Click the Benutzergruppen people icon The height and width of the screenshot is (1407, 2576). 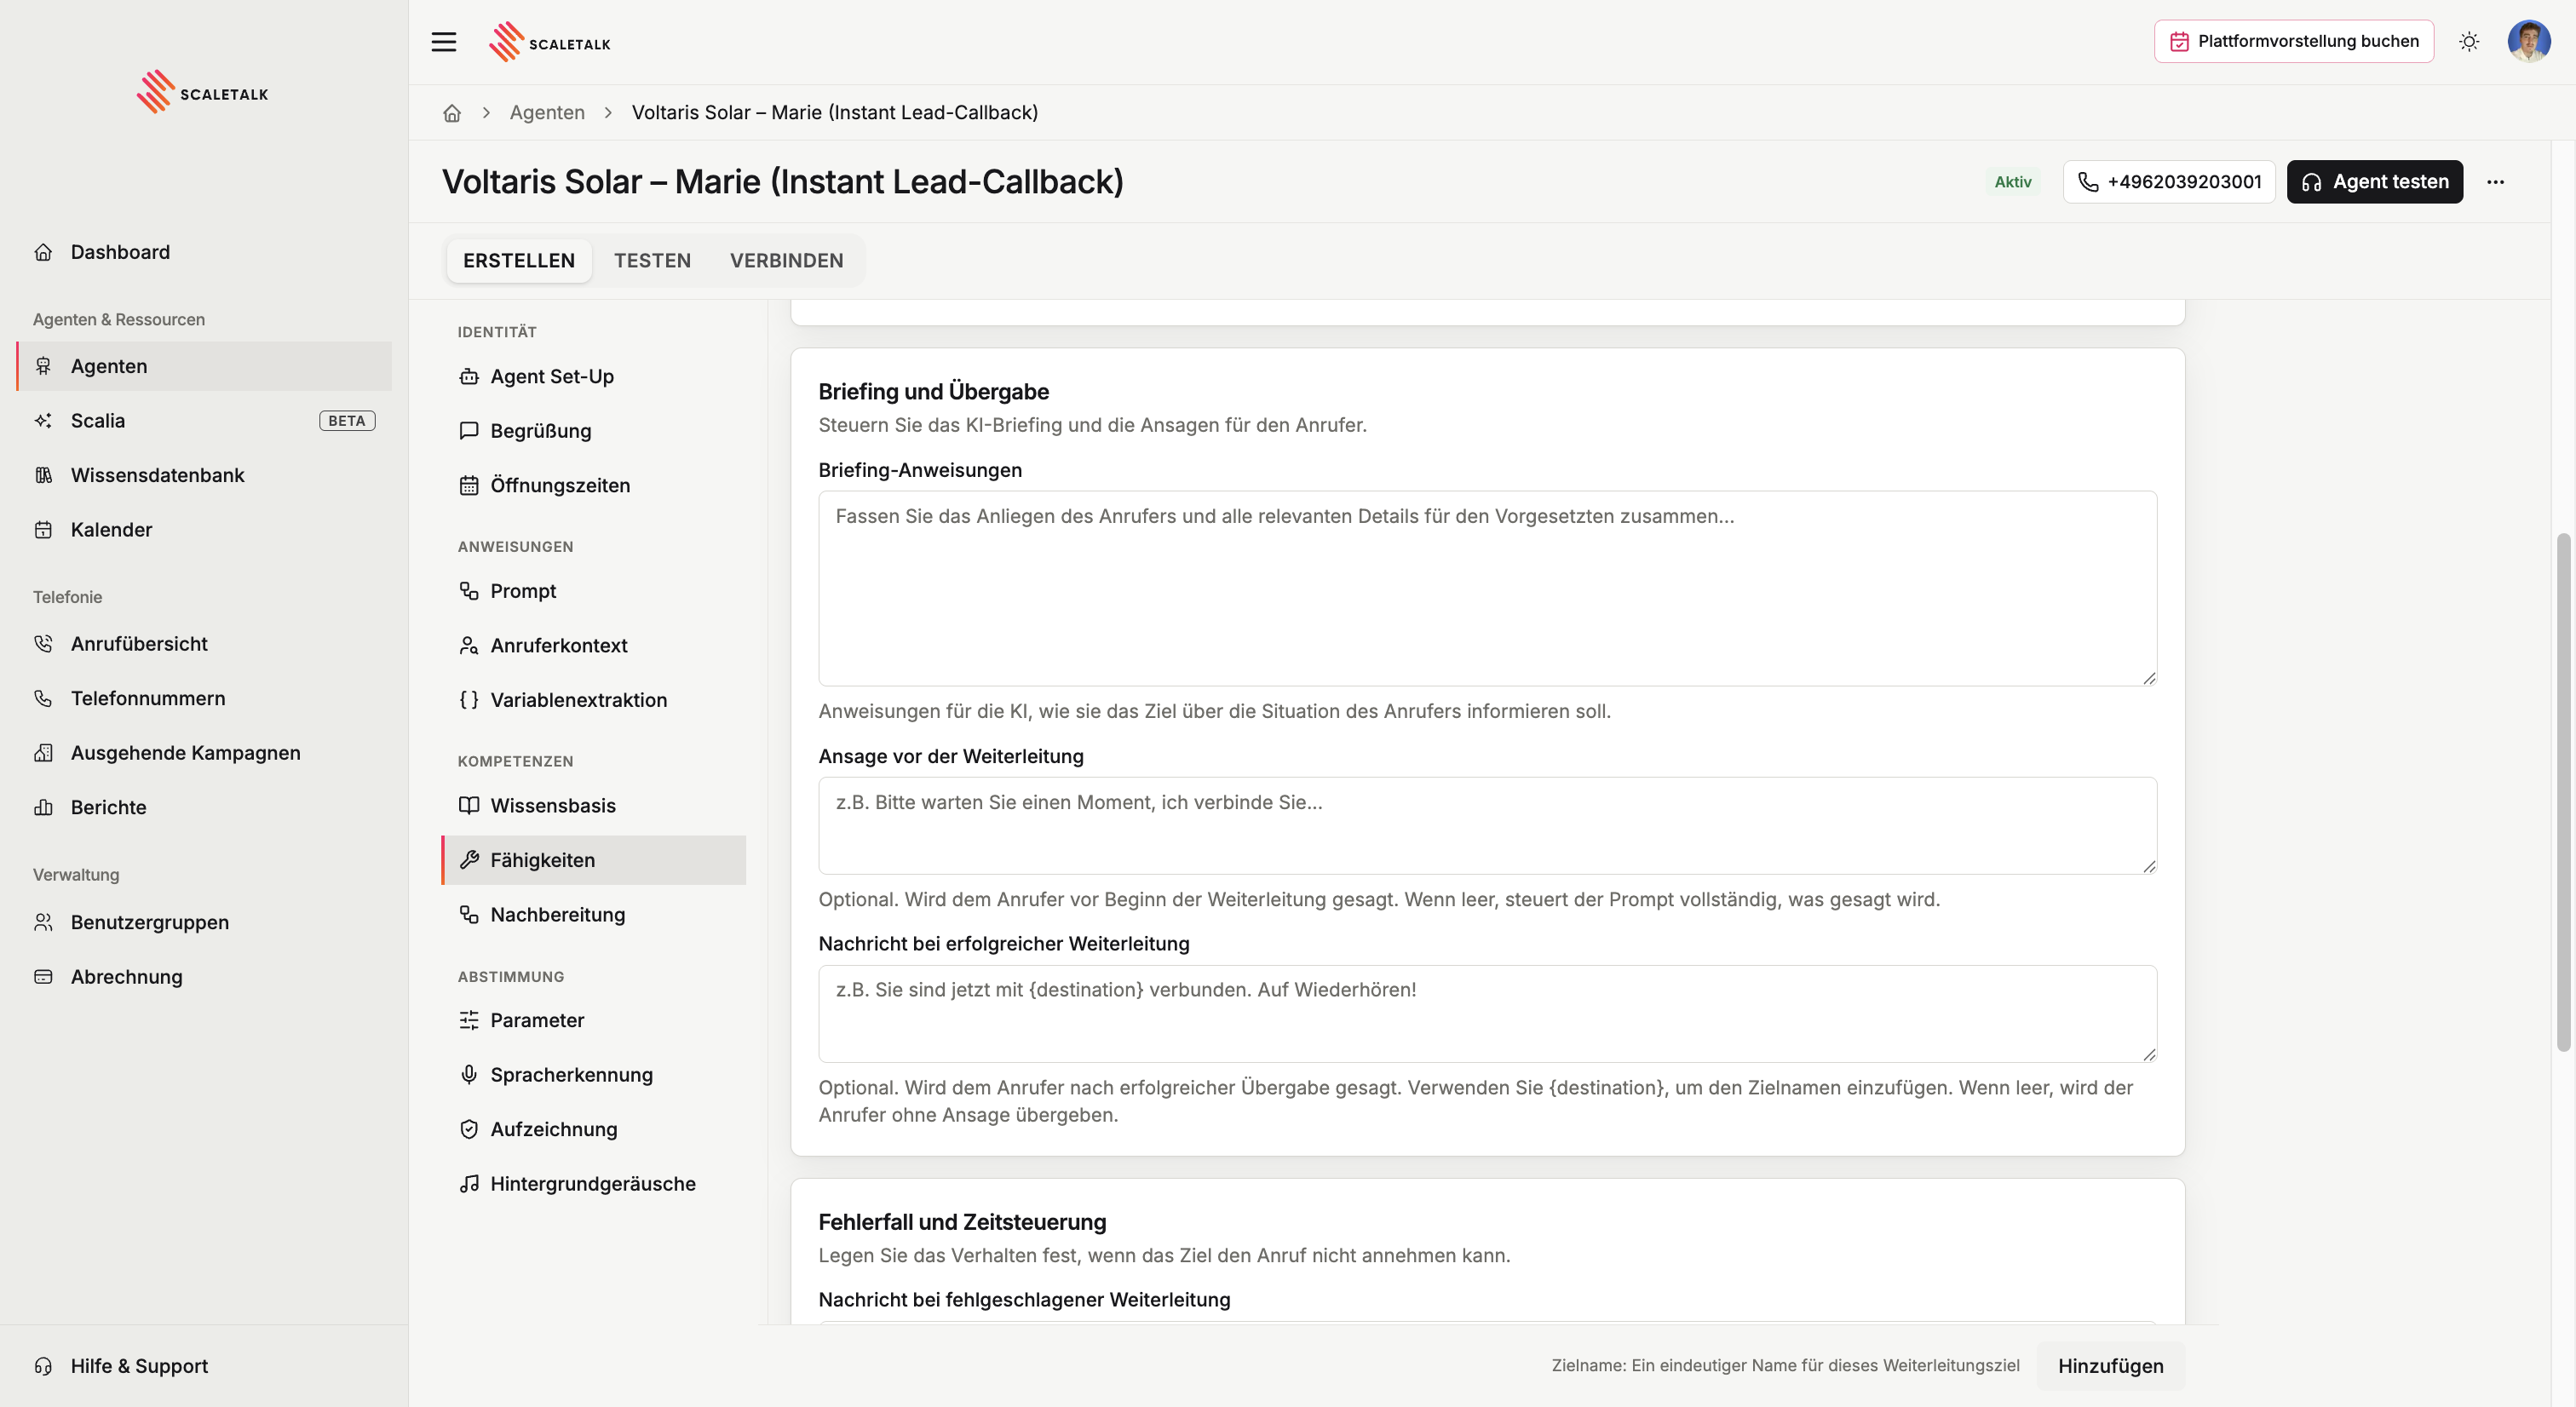43,922
